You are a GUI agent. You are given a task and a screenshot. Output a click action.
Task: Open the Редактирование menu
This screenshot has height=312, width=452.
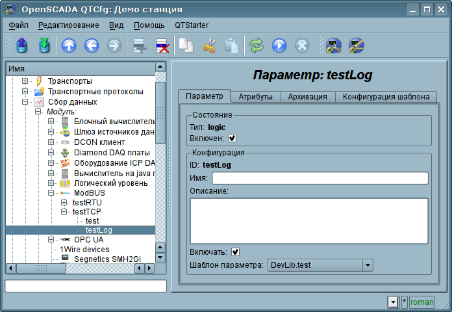68,25
